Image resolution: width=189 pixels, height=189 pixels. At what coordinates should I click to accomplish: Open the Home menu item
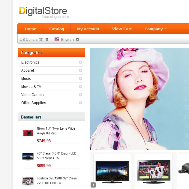pos(31,29)
